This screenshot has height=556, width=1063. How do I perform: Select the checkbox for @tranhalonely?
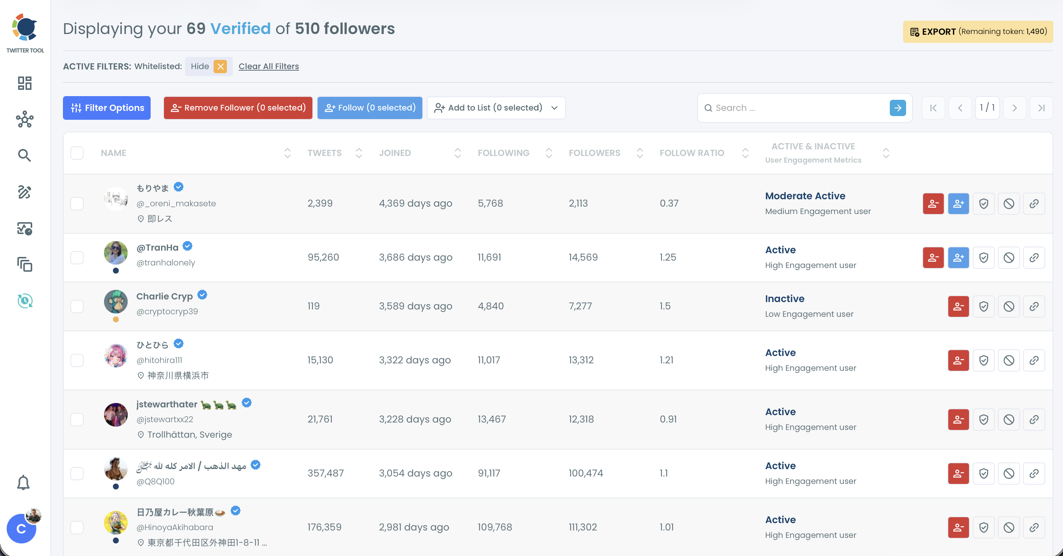coord(77,258)
